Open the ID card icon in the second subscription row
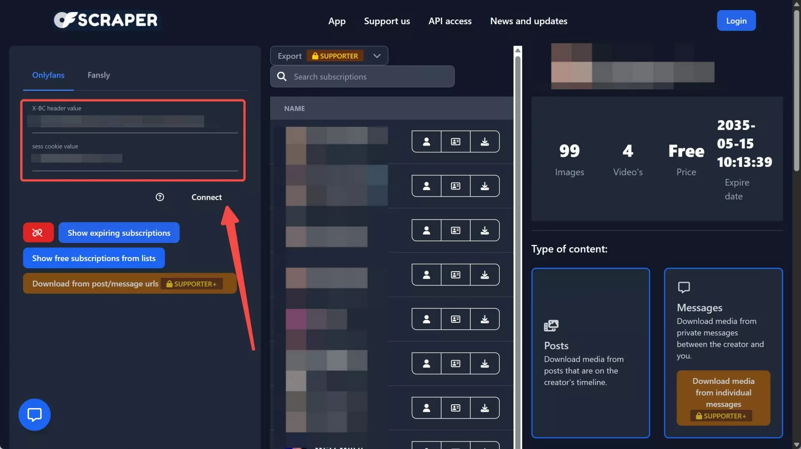The width and height of the screenshot is (801, 449). (x=455, y=186)
